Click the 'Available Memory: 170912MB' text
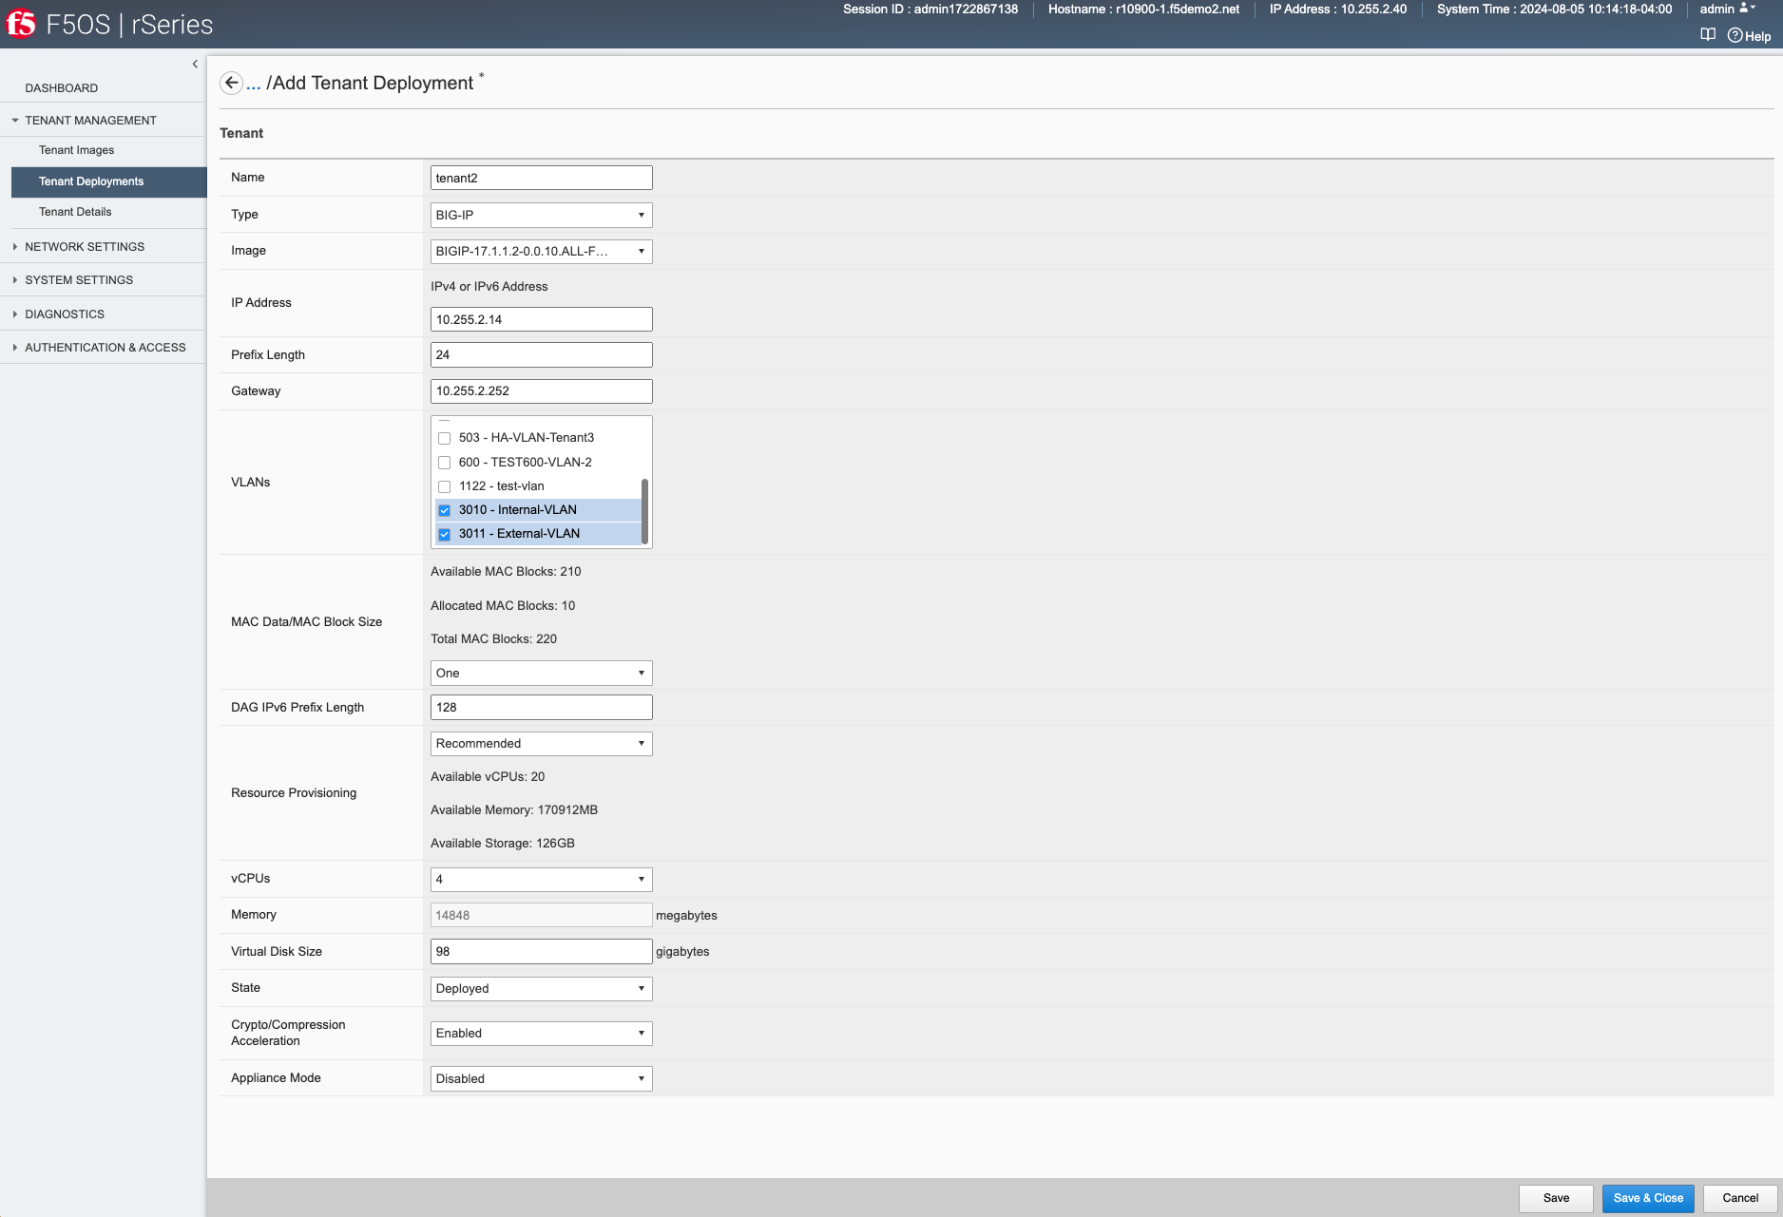 point(514,810)
